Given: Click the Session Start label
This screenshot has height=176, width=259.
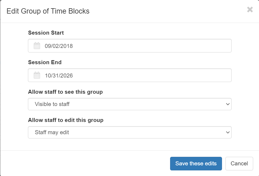Looking at the screenshot, I should pyautogui.click(x=46, y=33).
